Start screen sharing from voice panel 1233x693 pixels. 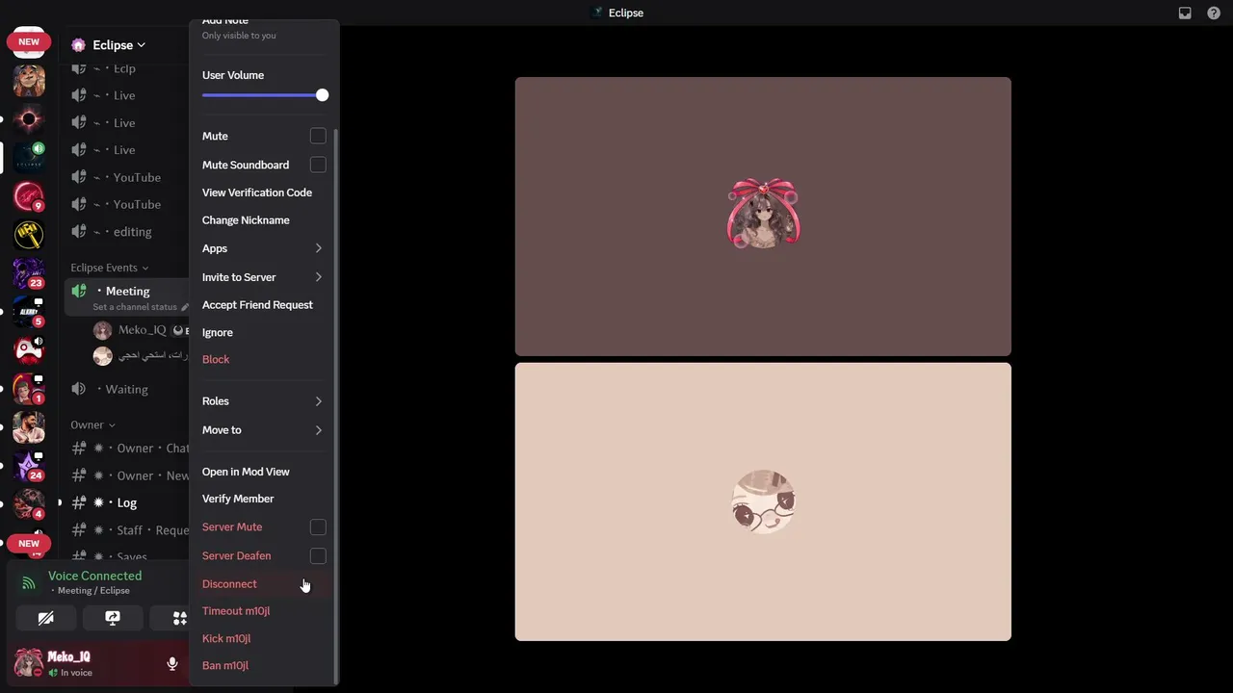point(113,618)
